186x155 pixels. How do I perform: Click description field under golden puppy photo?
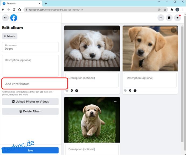click(x=150, y=80)
